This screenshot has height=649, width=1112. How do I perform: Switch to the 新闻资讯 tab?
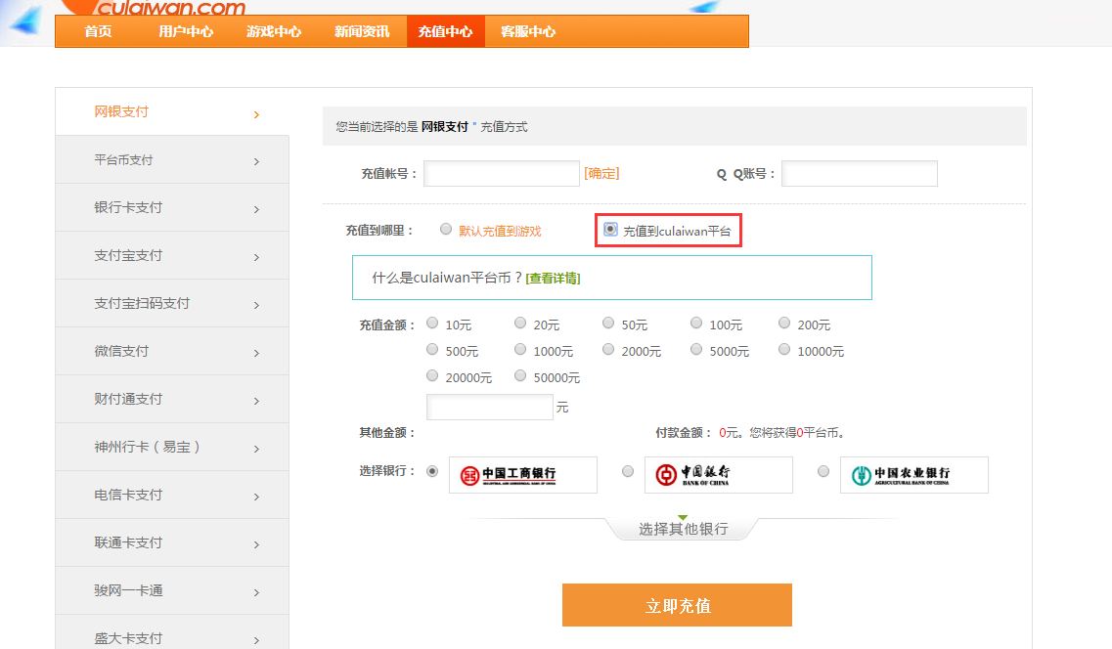pos(362,31)
